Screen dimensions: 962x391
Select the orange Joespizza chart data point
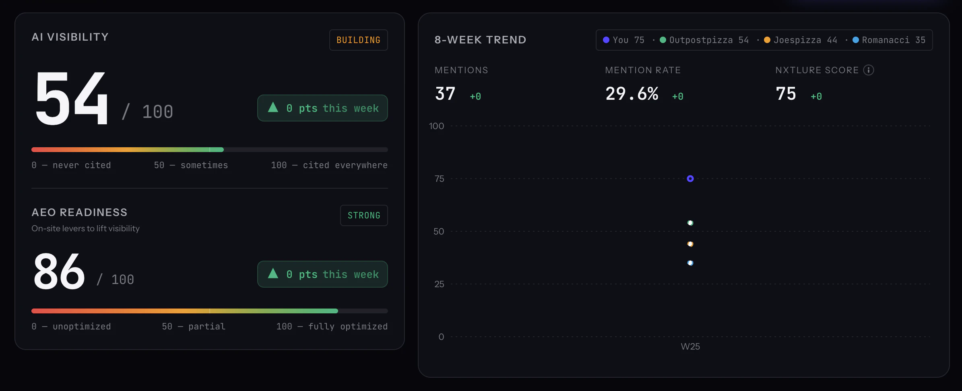pos(690,244)
